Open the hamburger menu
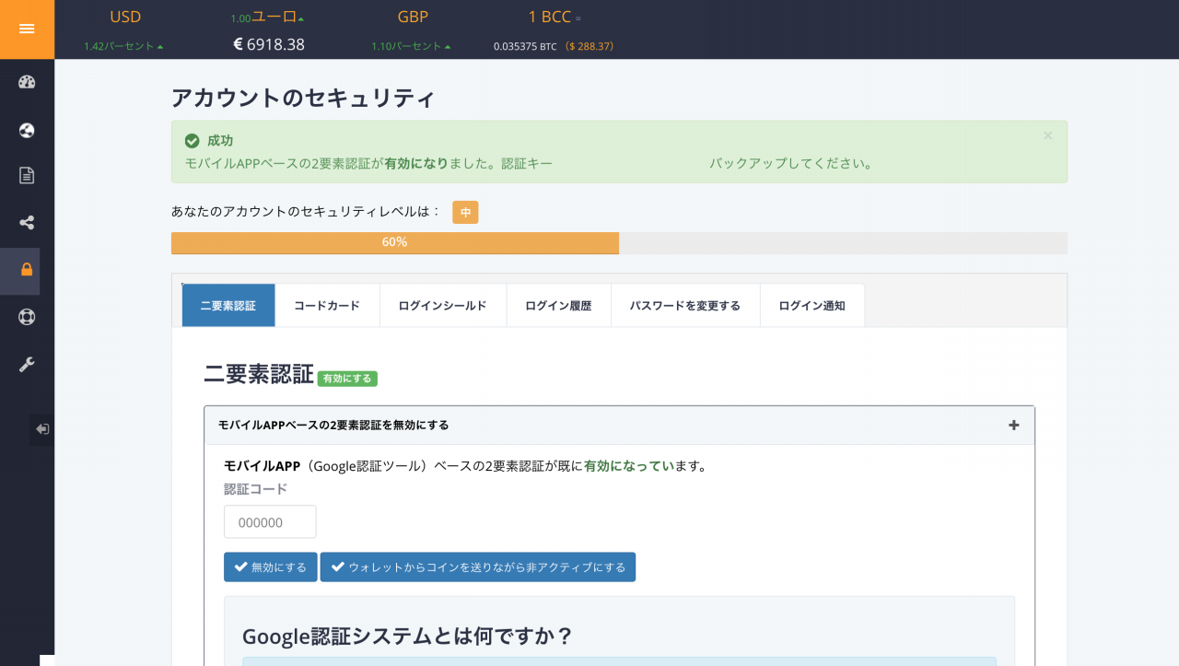Screen dimensions: 1179x666 pos(27,29)
